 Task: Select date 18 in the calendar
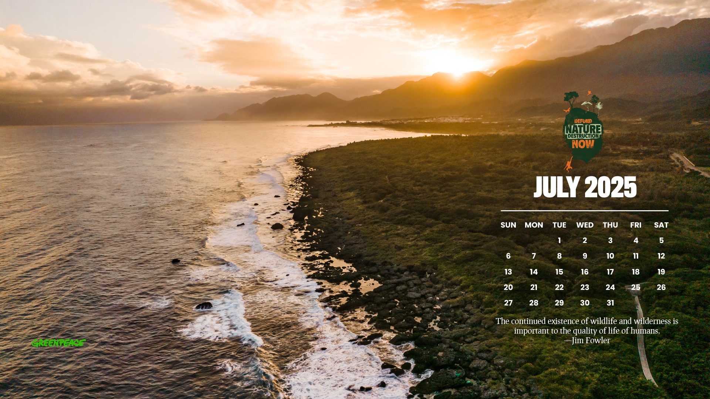coord(636,272)
